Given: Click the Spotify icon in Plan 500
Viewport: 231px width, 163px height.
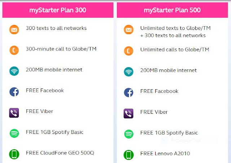Looking at the screenshot, I should point(128,133).
